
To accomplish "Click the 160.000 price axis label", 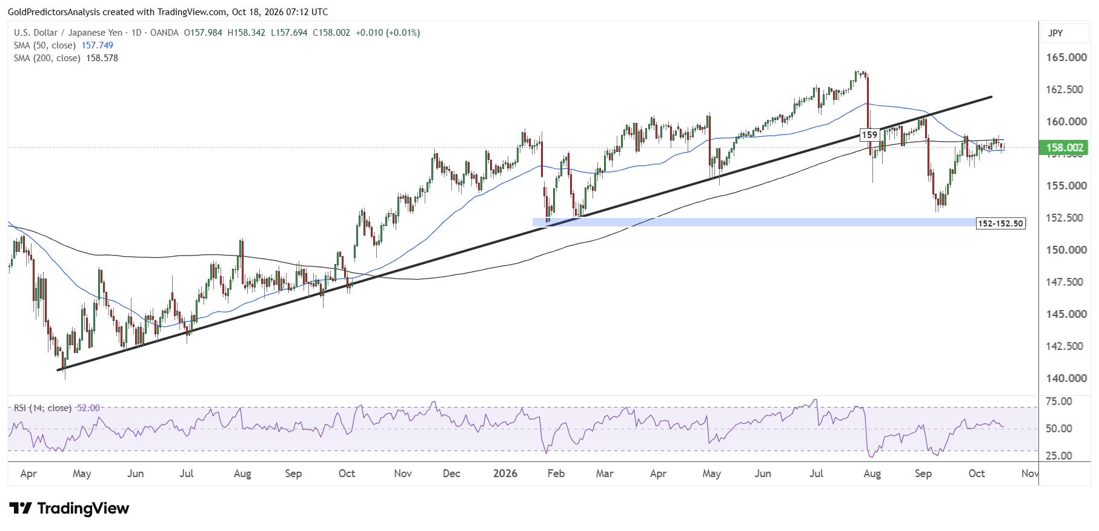I will coord(1066,122).
